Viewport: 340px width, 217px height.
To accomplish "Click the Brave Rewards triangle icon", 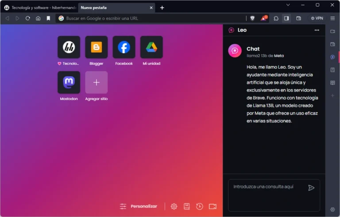I will pos(264,18).
